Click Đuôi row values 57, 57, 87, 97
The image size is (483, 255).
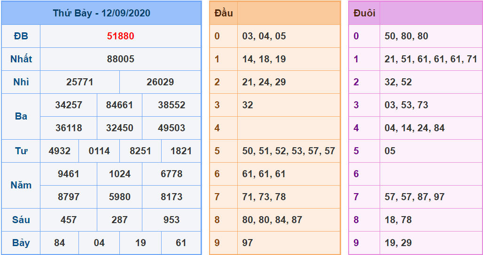414,197
